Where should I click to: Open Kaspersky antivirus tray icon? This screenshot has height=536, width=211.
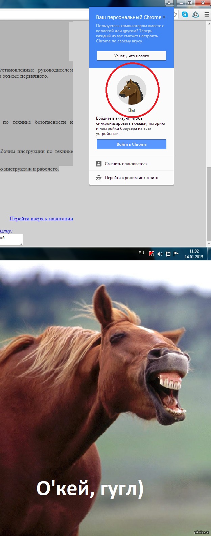click(151, 254)
